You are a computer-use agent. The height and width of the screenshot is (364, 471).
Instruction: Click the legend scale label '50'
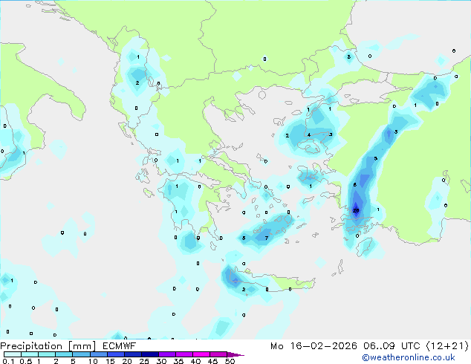pyautogui.click(x=230, y=361)
